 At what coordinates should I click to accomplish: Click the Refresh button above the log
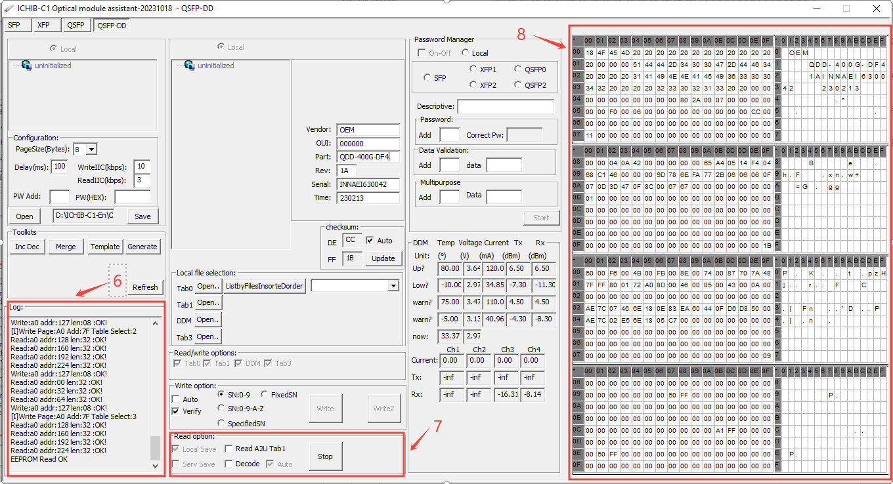coord(145,287)
